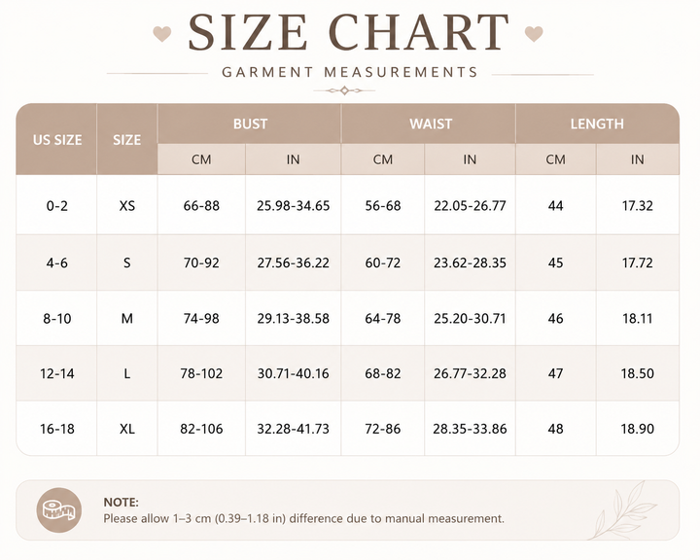Screen dimensions: 700x560
Task: Click the NOTE label text
Action: click(121, 503)
